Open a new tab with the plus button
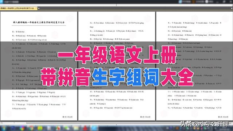The height and width of the screenshot is (131, 233). click(x=39, y=8)
